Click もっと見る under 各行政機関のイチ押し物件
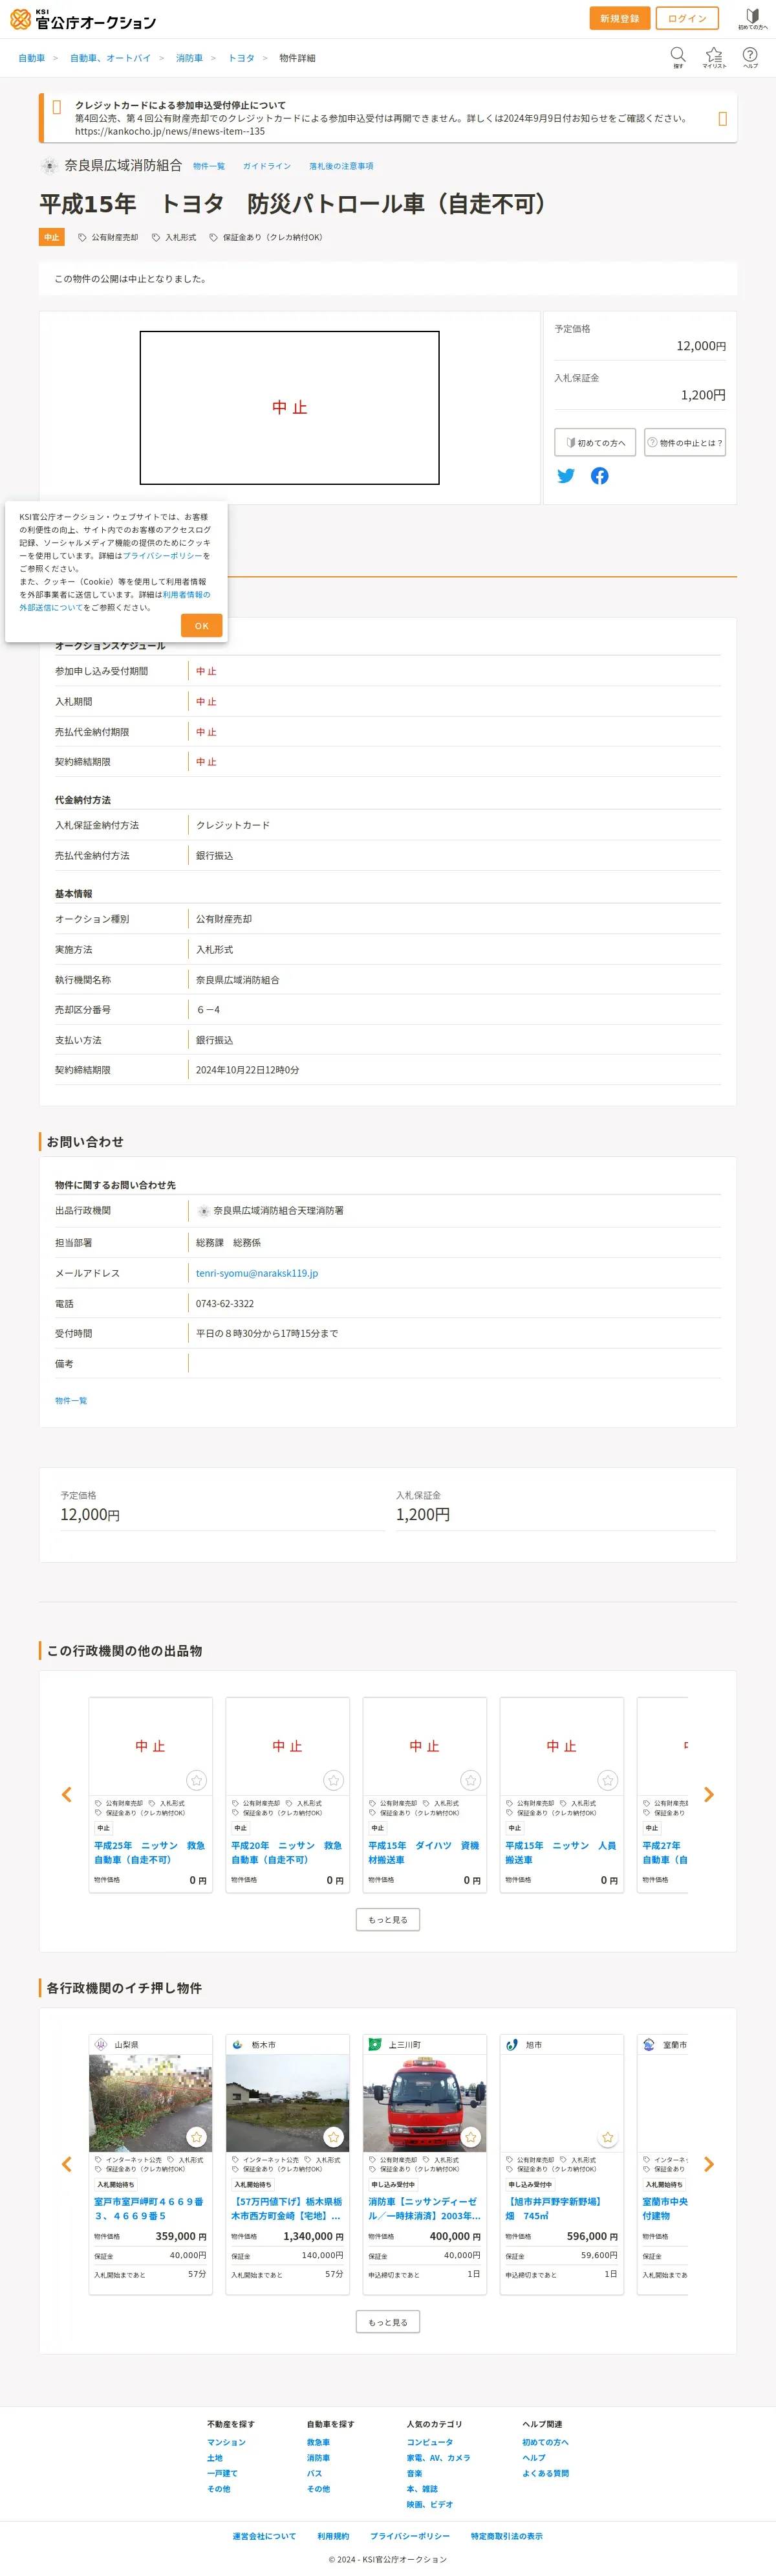Screen dimensions: 776x2576 click(387, 2322)
